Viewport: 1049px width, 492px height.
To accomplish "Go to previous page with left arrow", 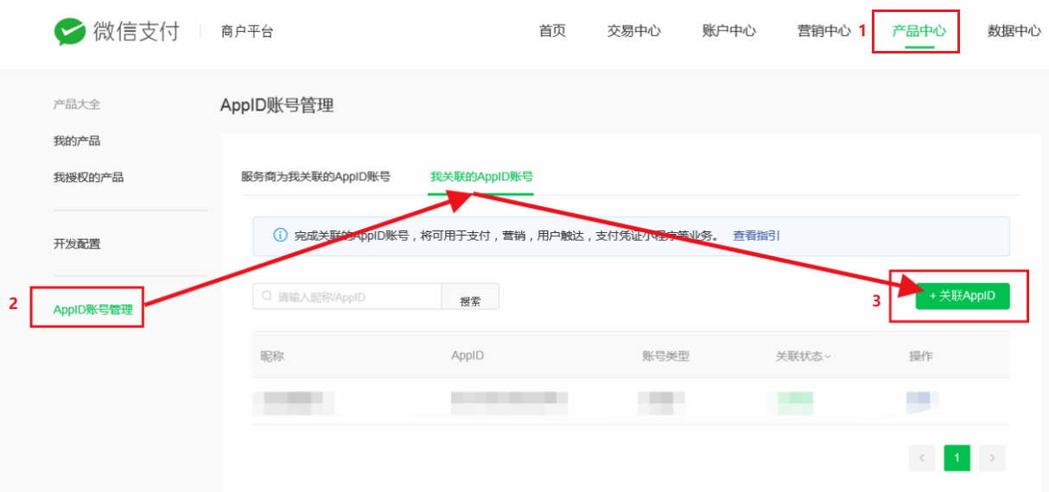I will click(x=923, y=457).
